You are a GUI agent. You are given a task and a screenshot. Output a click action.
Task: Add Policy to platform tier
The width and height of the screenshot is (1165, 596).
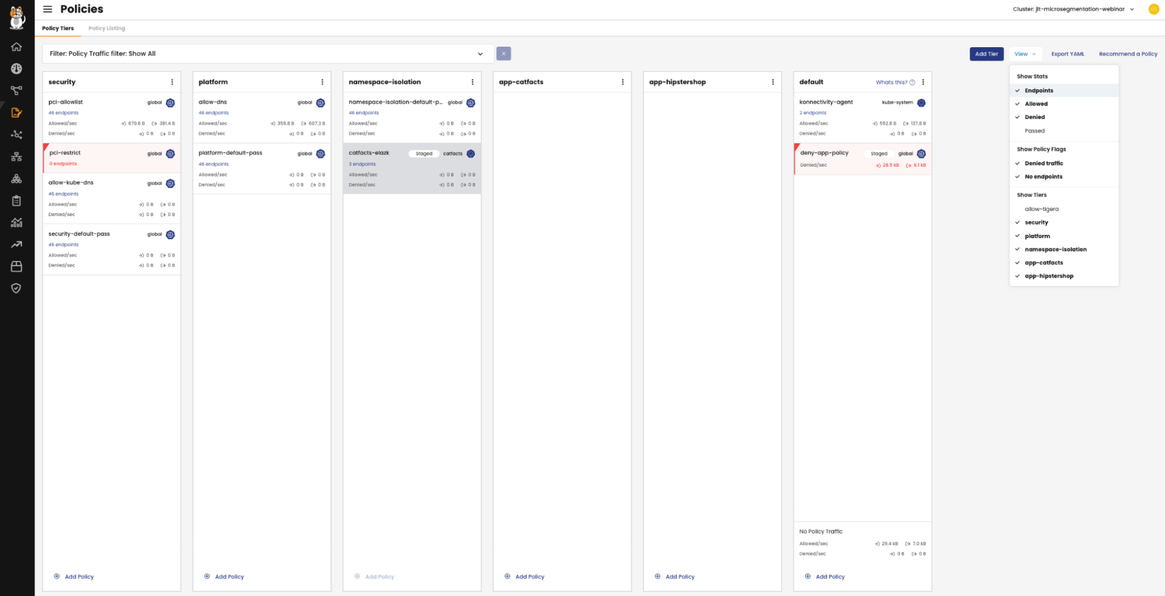click(224, 577)
